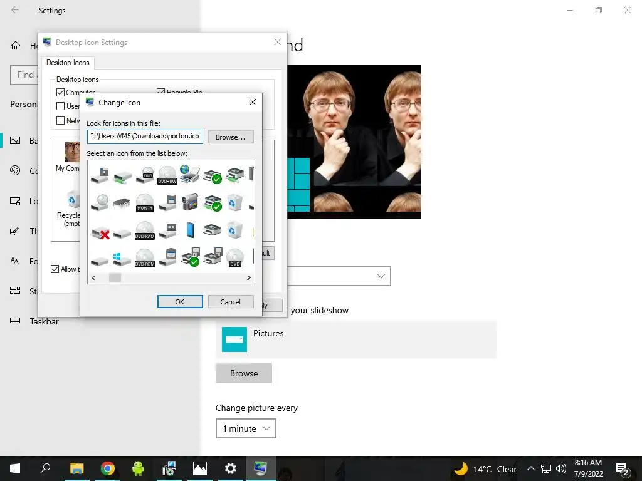Viewport: 642px width, 481px height.
Task: Click right arrow of icon list scrollbar
Action: click(x=248, y=277)
